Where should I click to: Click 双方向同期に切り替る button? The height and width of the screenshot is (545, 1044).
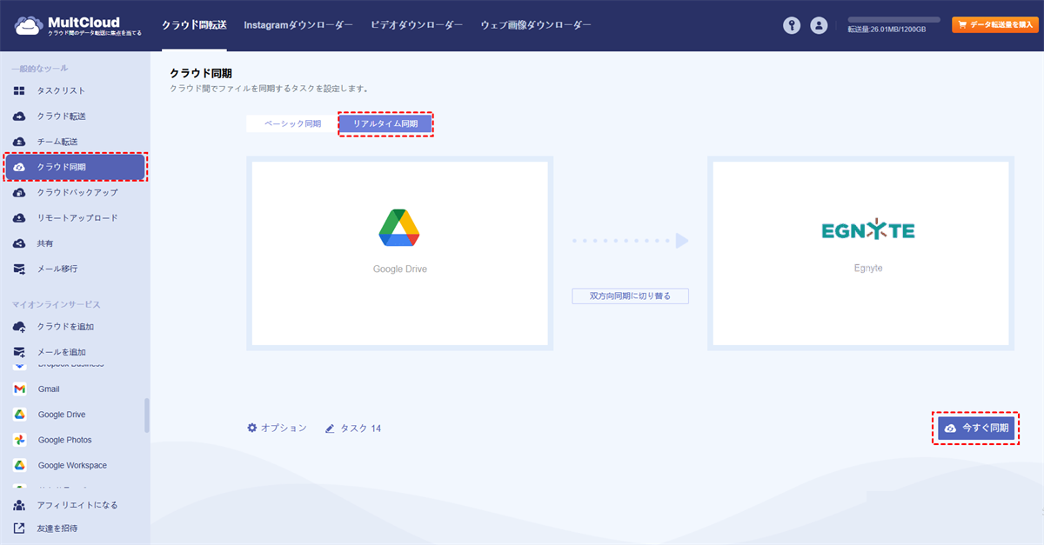point(630,296)
